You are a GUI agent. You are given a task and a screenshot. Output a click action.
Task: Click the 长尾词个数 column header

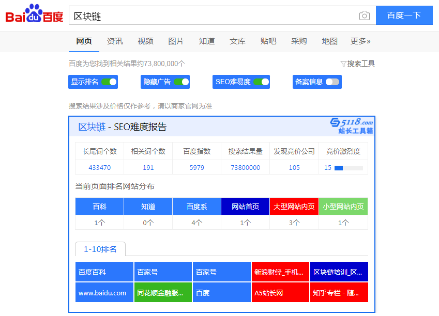100,151
